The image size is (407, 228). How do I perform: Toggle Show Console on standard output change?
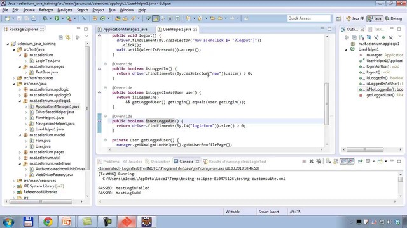[343, 161]
